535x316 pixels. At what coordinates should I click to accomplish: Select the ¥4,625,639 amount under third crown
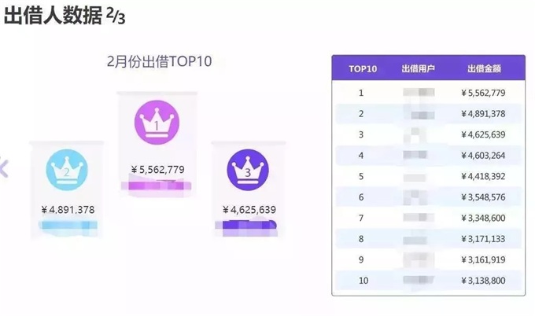tap(249, 209)
